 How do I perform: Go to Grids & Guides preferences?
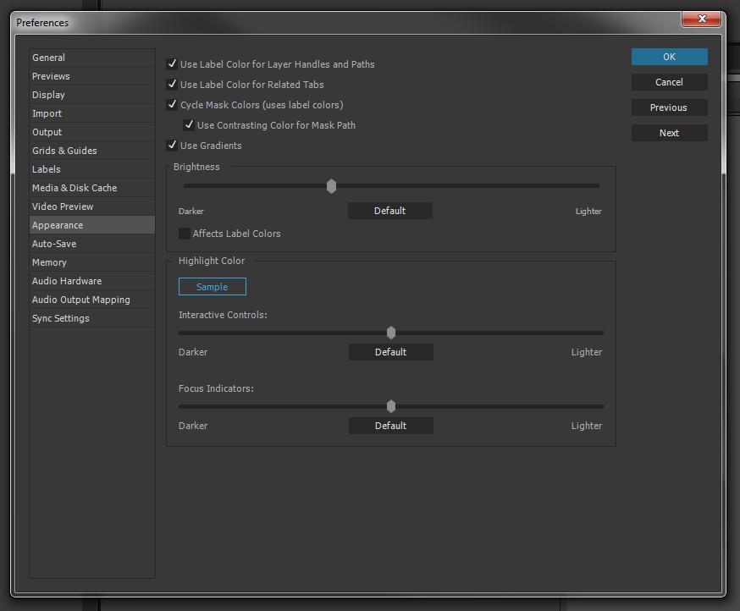coord(92,151)
